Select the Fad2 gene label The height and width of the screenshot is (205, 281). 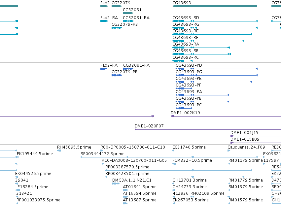pyautogui.click(x=105, y=3)
